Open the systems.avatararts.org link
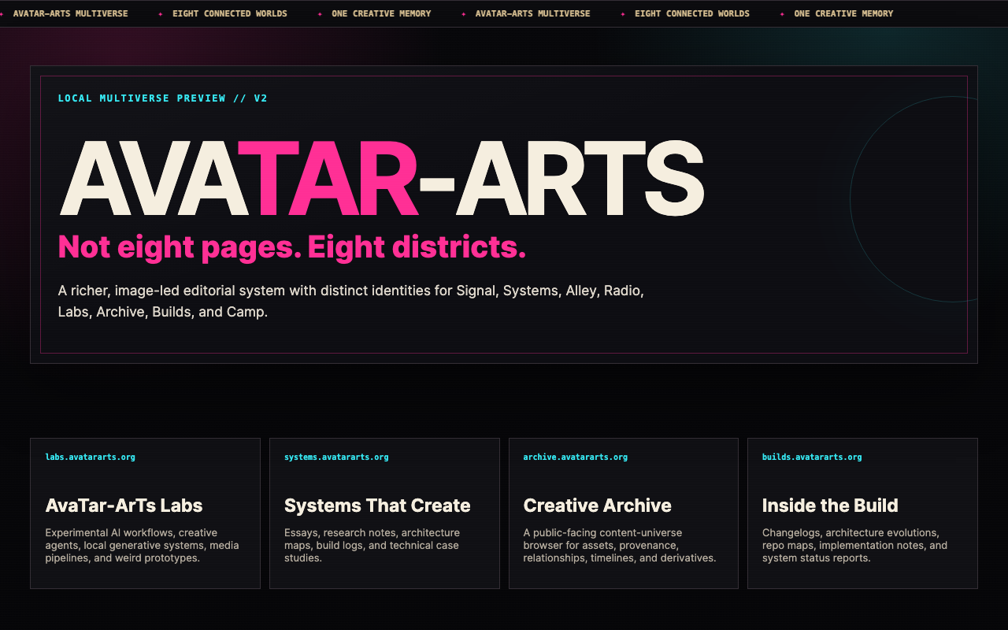Viewport: 1008px width, 630px height. click(x=336, y=457)
